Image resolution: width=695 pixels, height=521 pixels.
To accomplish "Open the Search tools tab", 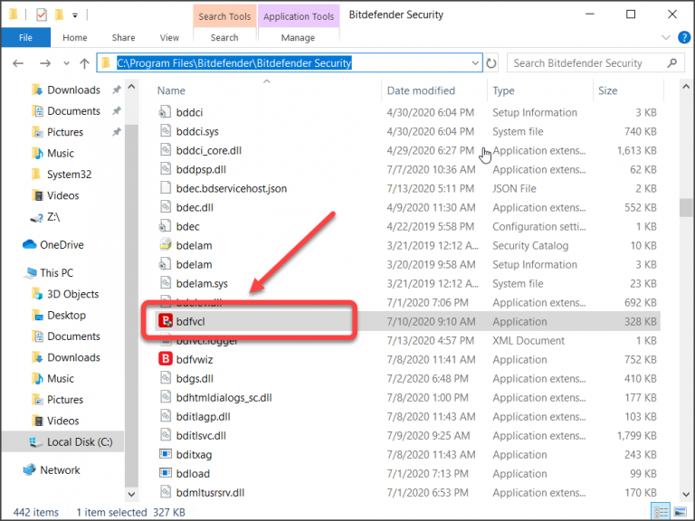I will pyautogui.click(x=224, y=37).
